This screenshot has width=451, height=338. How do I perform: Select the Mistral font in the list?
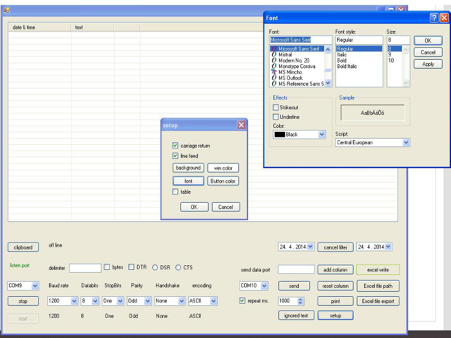(297, 55)
